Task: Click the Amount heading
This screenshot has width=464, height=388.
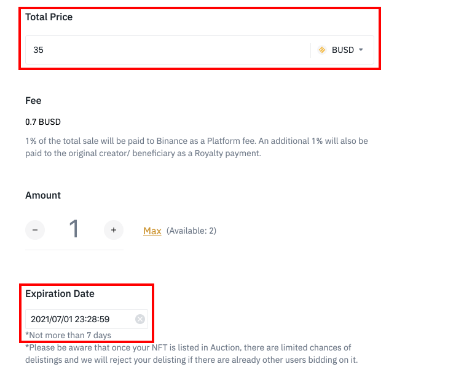Action: coord(43,195)
